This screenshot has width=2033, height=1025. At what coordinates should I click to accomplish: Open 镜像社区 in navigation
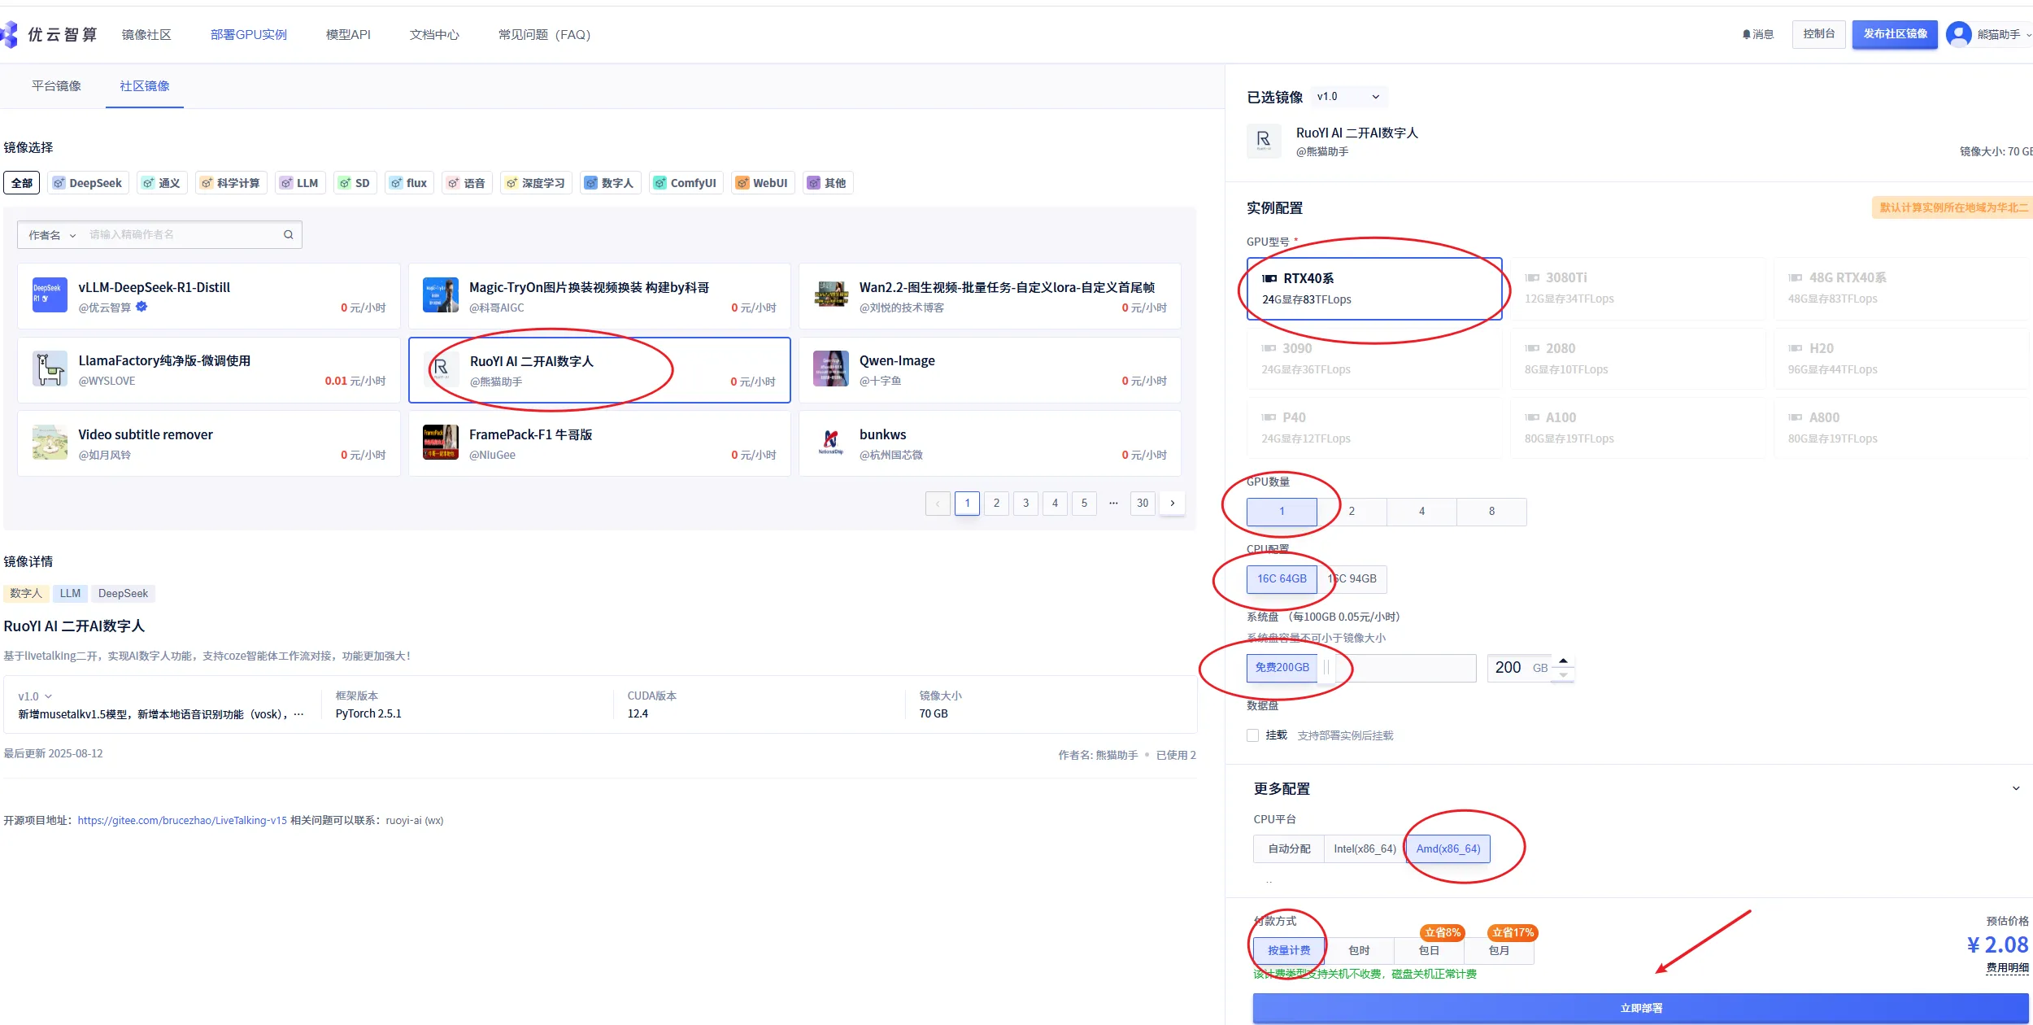[146, 35]
